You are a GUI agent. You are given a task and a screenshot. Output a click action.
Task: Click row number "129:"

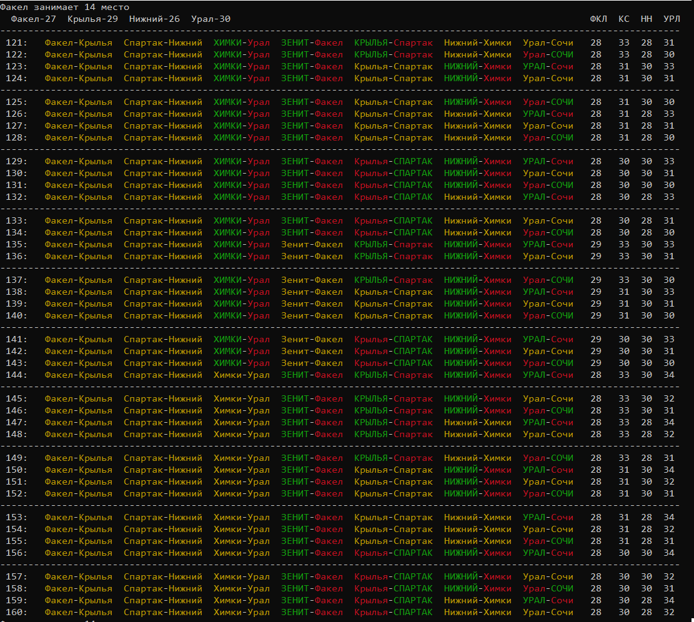point(16,162)
